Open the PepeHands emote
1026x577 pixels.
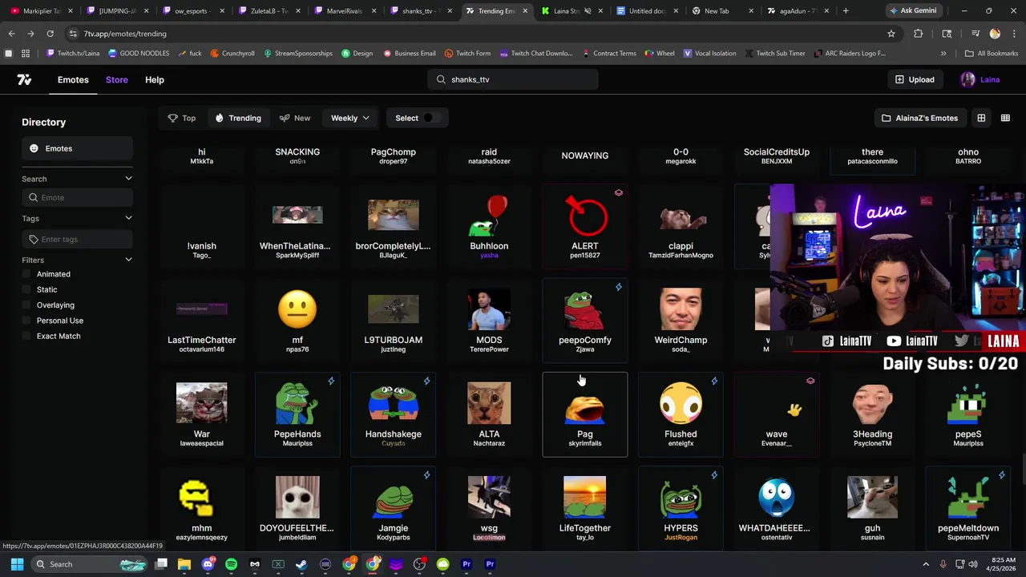(x=297, y=414)
